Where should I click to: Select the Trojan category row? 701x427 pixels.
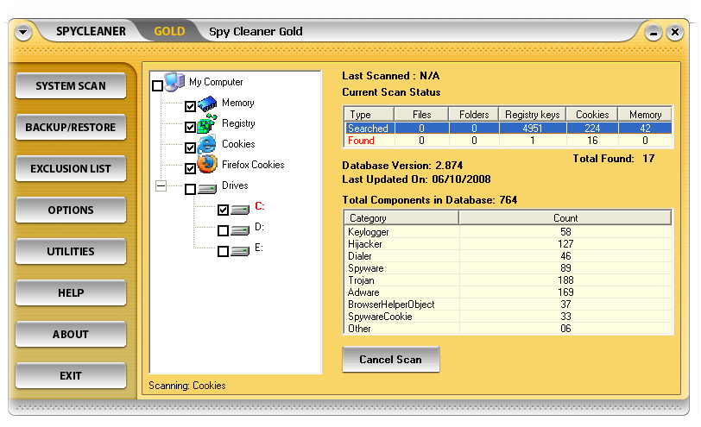[x=508, y=280]
